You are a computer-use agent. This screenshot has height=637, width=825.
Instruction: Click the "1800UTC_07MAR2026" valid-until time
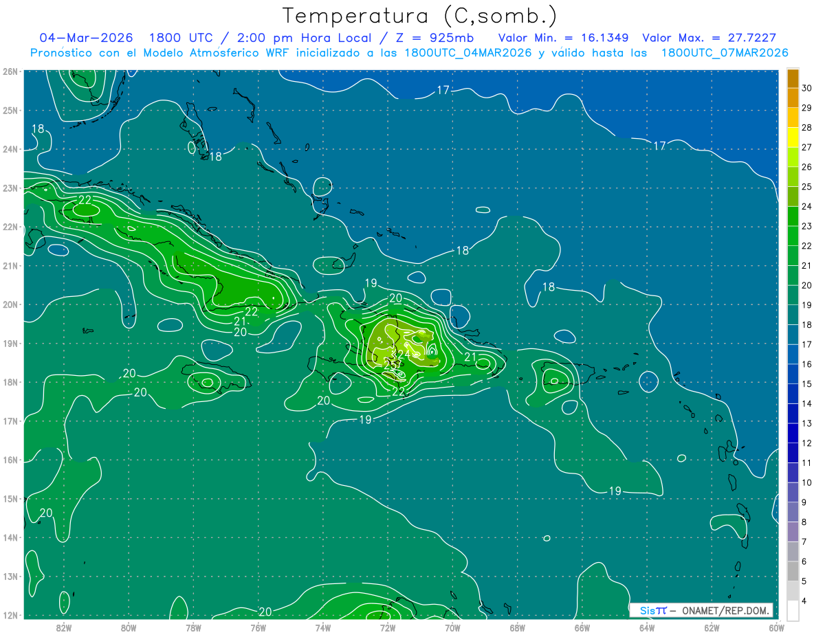[725, 53]
